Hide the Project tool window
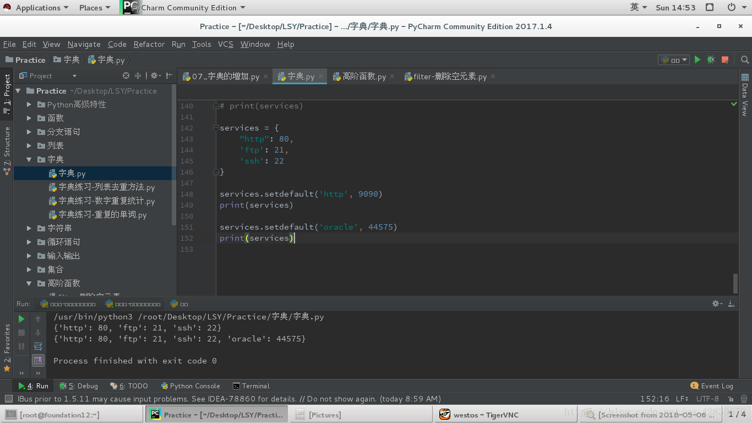 point(170,75)
